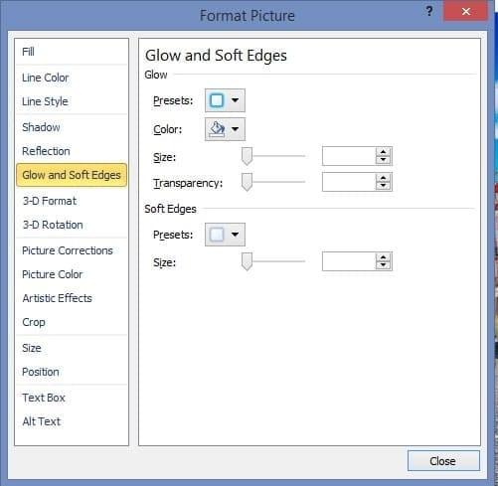Viewport: 498px width, 486px height.
Task: Click the Glow Transparency slider handle
Action: (x=247, y=182)
